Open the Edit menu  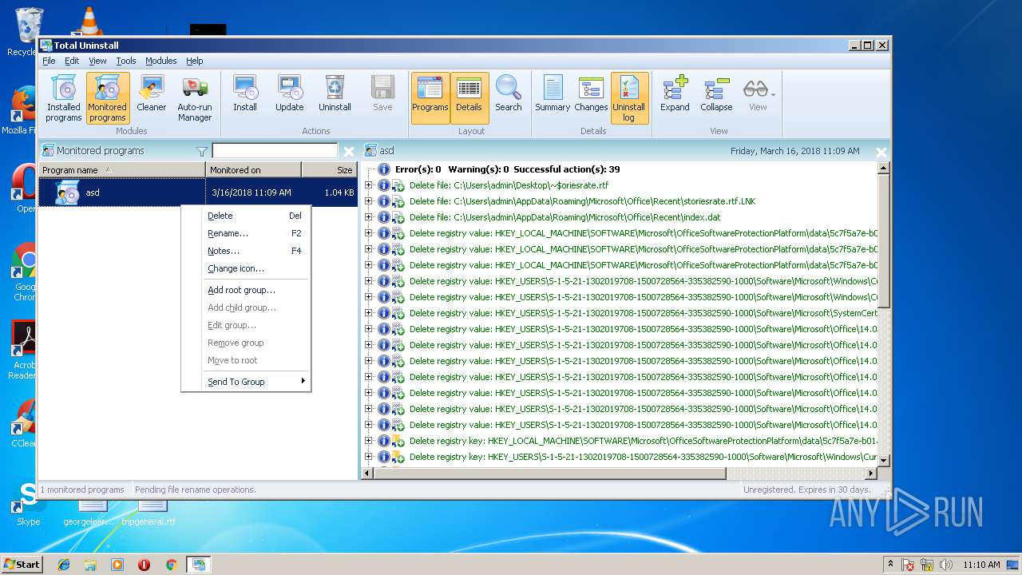(x=72, y=61)
